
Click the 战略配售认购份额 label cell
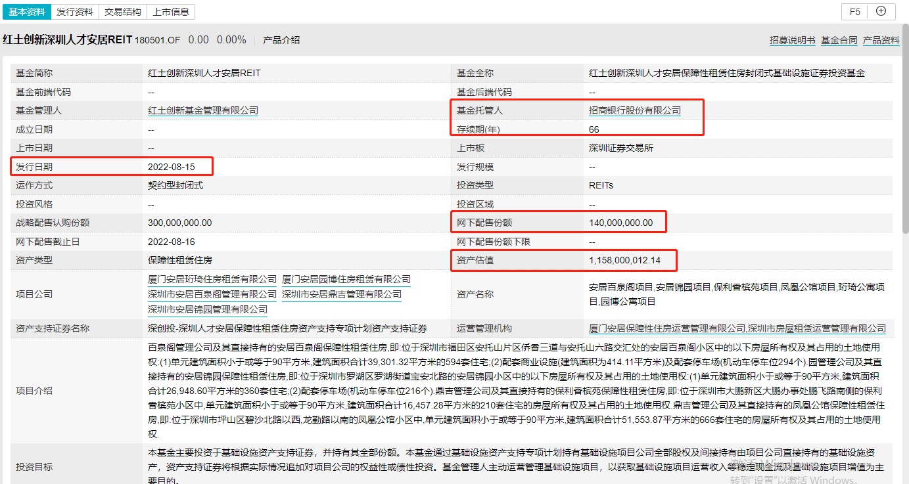[76, 223]
